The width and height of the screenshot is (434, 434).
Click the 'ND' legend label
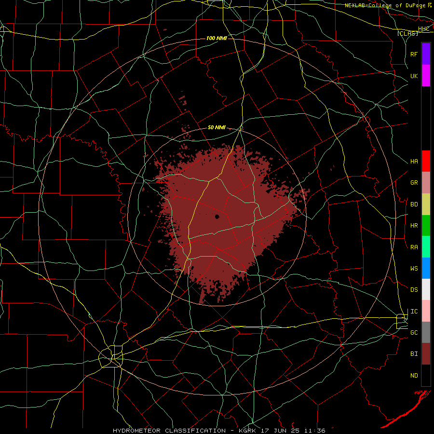point(414,375)
